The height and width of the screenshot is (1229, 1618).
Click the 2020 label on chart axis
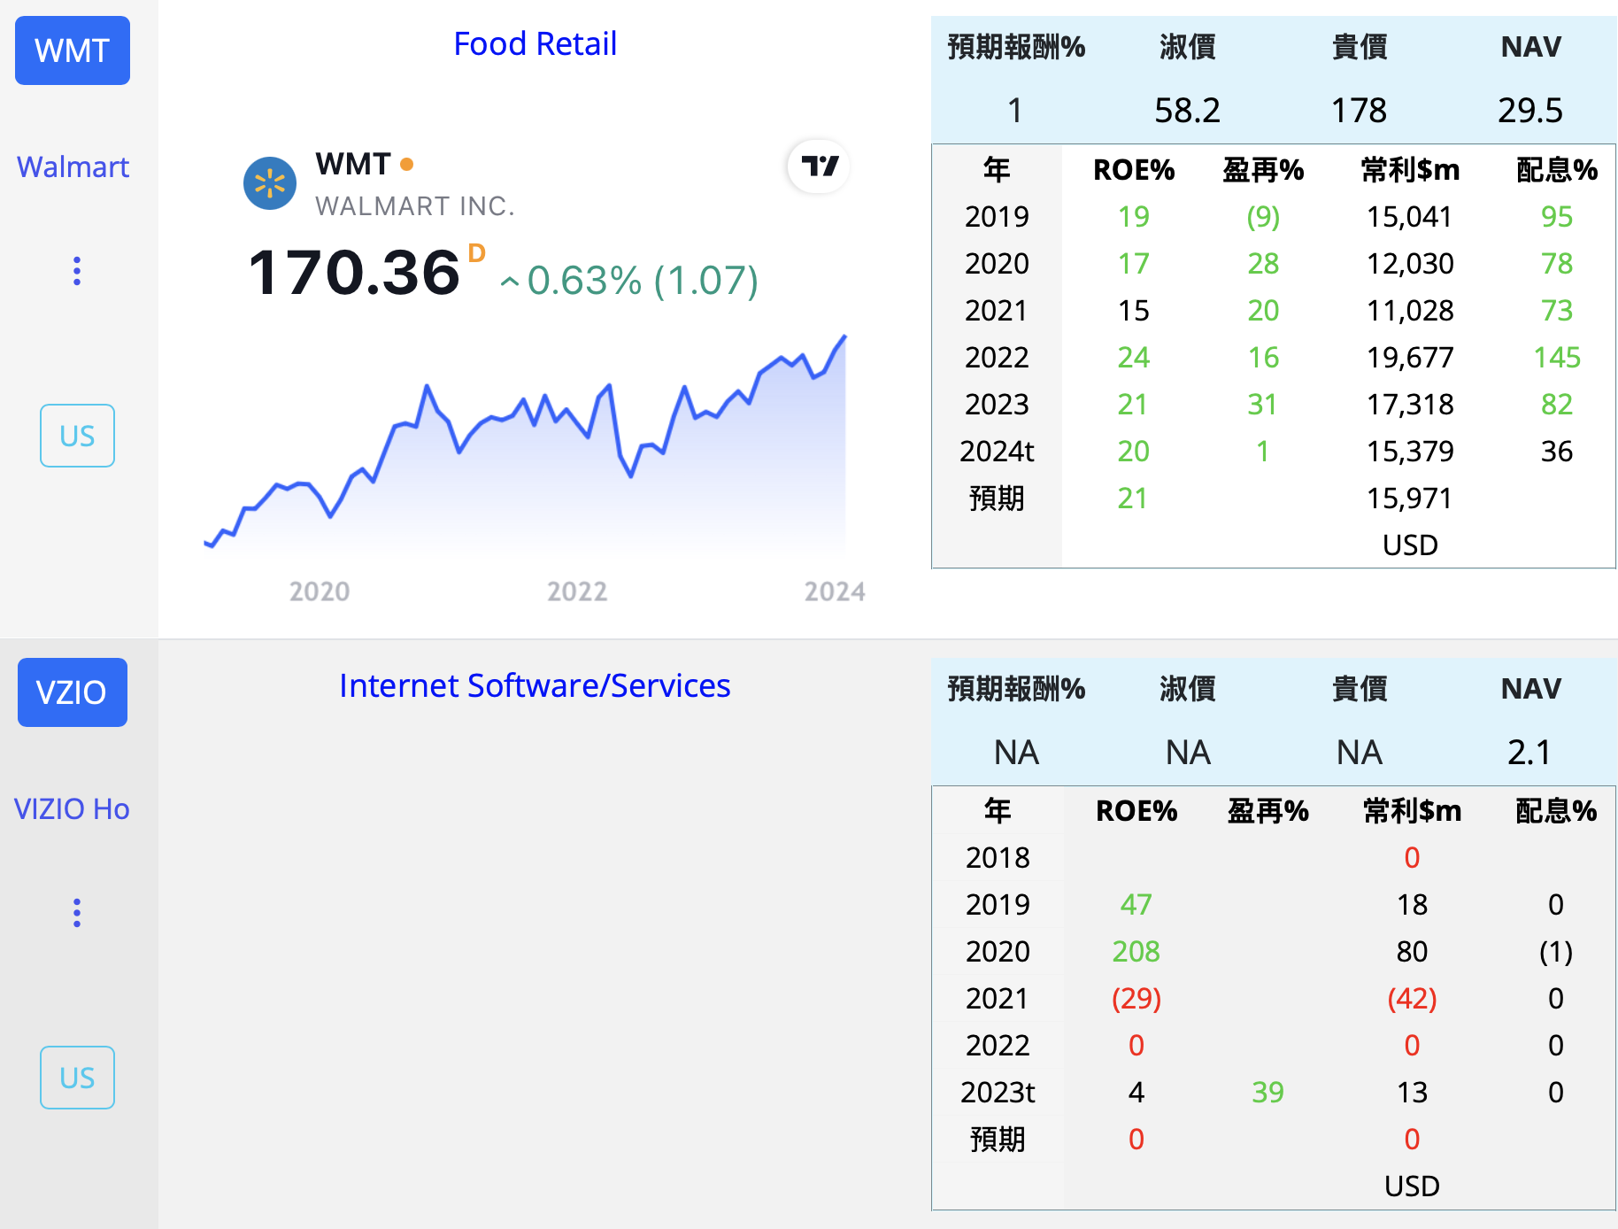320,591
